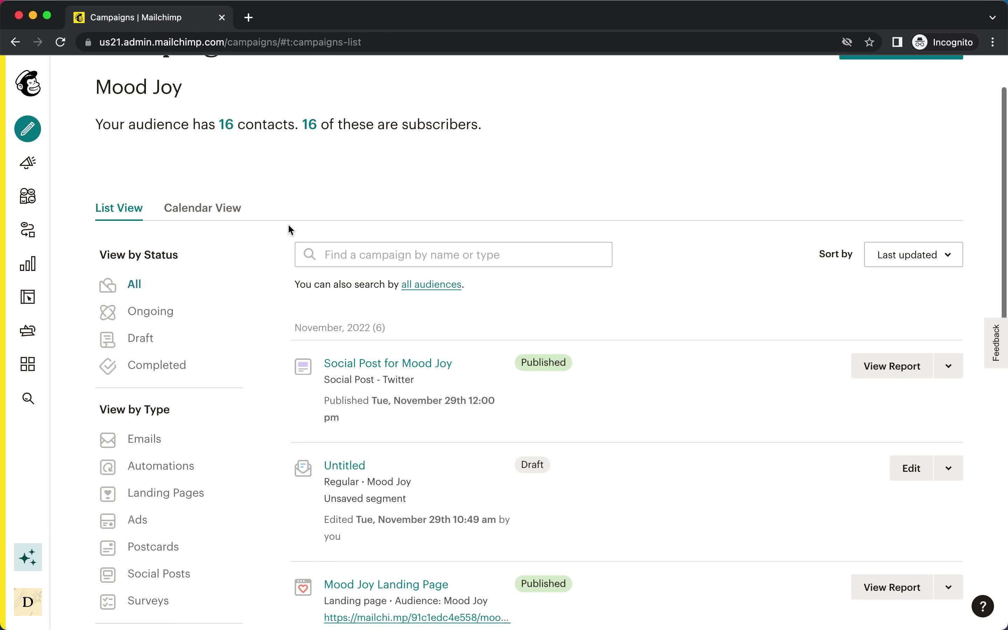1008x630 pixels.
Task: Filter by Automations type
Action: (161, 466)
